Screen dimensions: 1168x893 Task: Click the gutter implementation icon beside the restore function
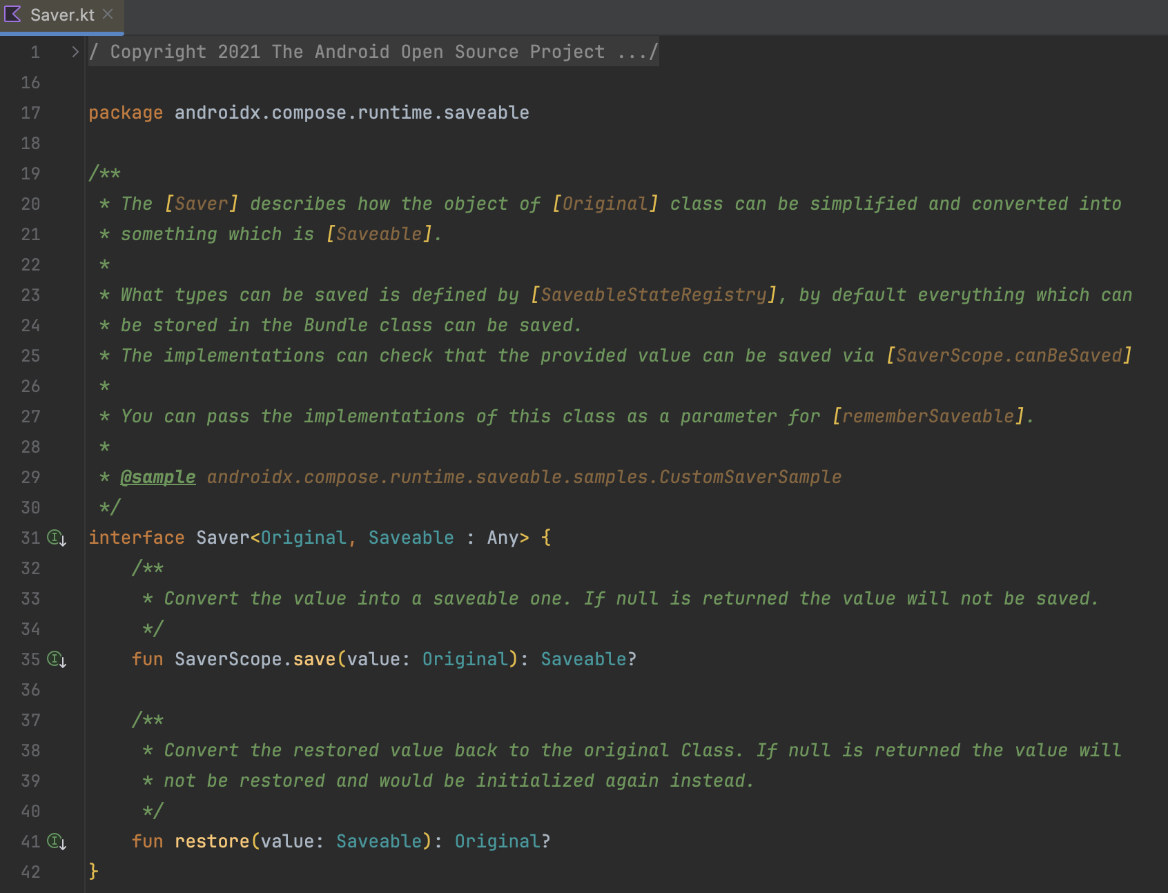click(x=55, y=841)
